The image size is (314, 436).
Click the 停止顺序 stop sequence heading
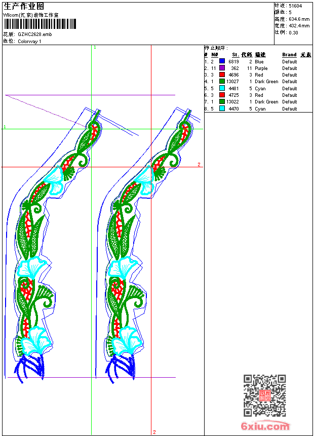(216, 48)
